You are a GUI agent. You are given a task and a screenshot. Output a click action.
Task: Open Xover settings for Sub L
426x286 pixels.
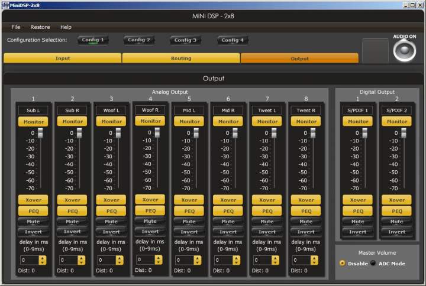tap(33, 200)
